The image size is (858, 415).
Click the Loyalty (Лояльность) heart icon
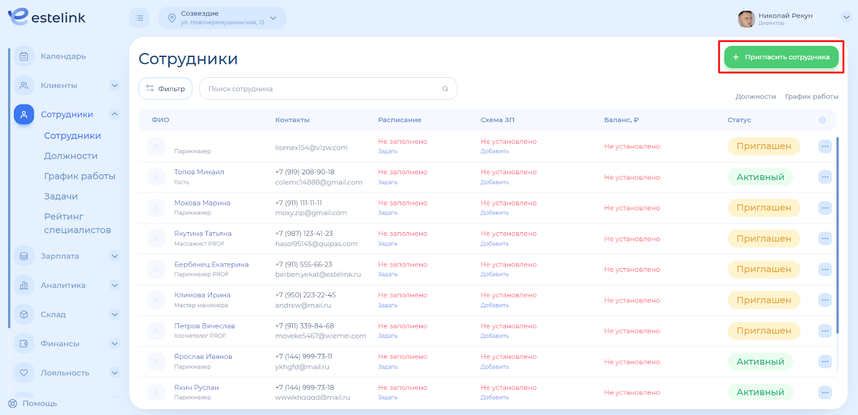pyautogui.click(x=24, y=373)
